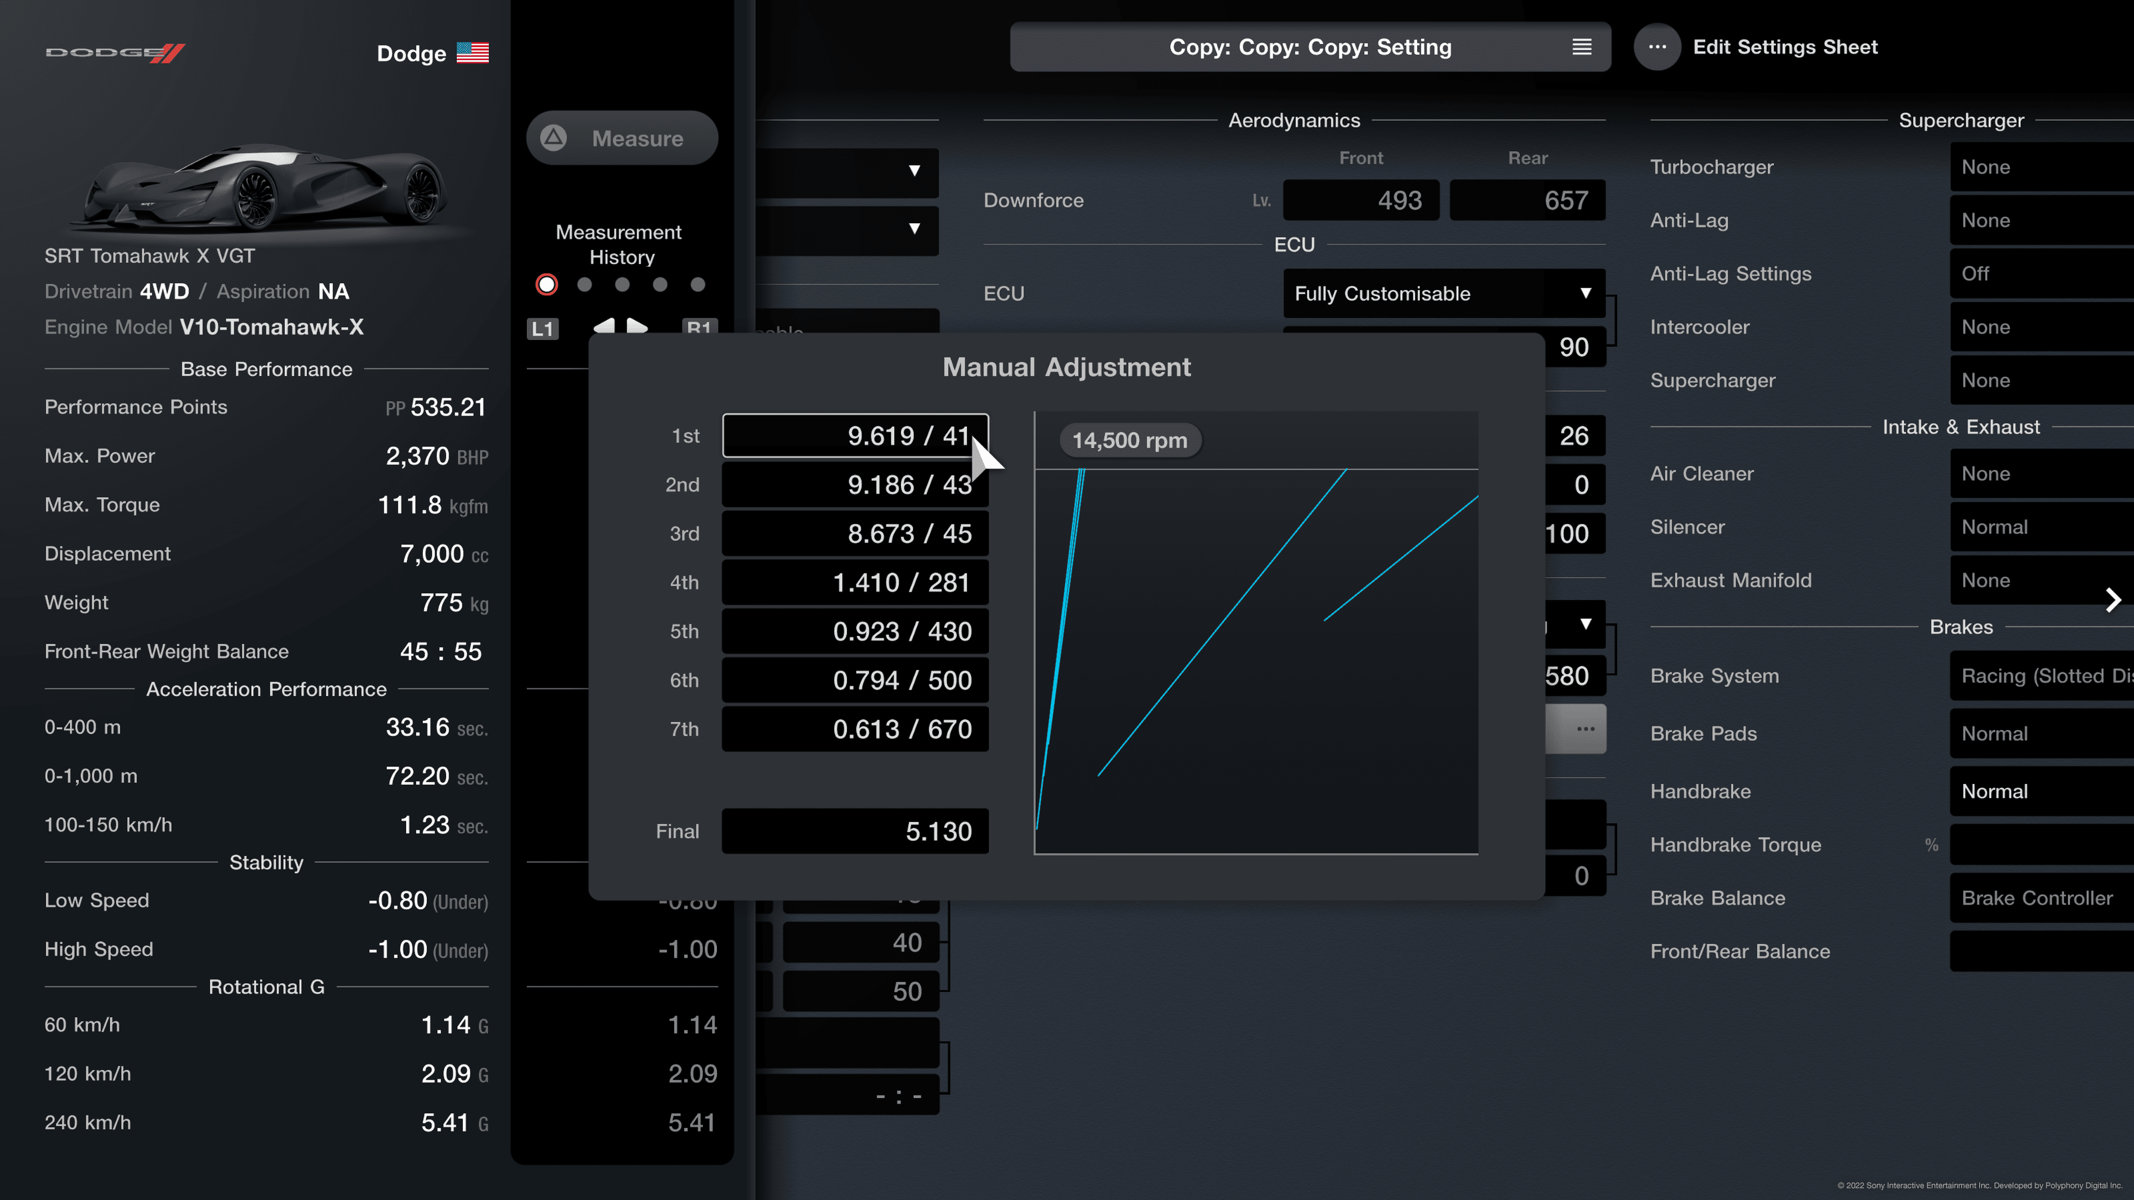Select Final gear ratio field
Image resolution: width=2134 pixels, height=1200 pixels.
[x=855, y=831]
